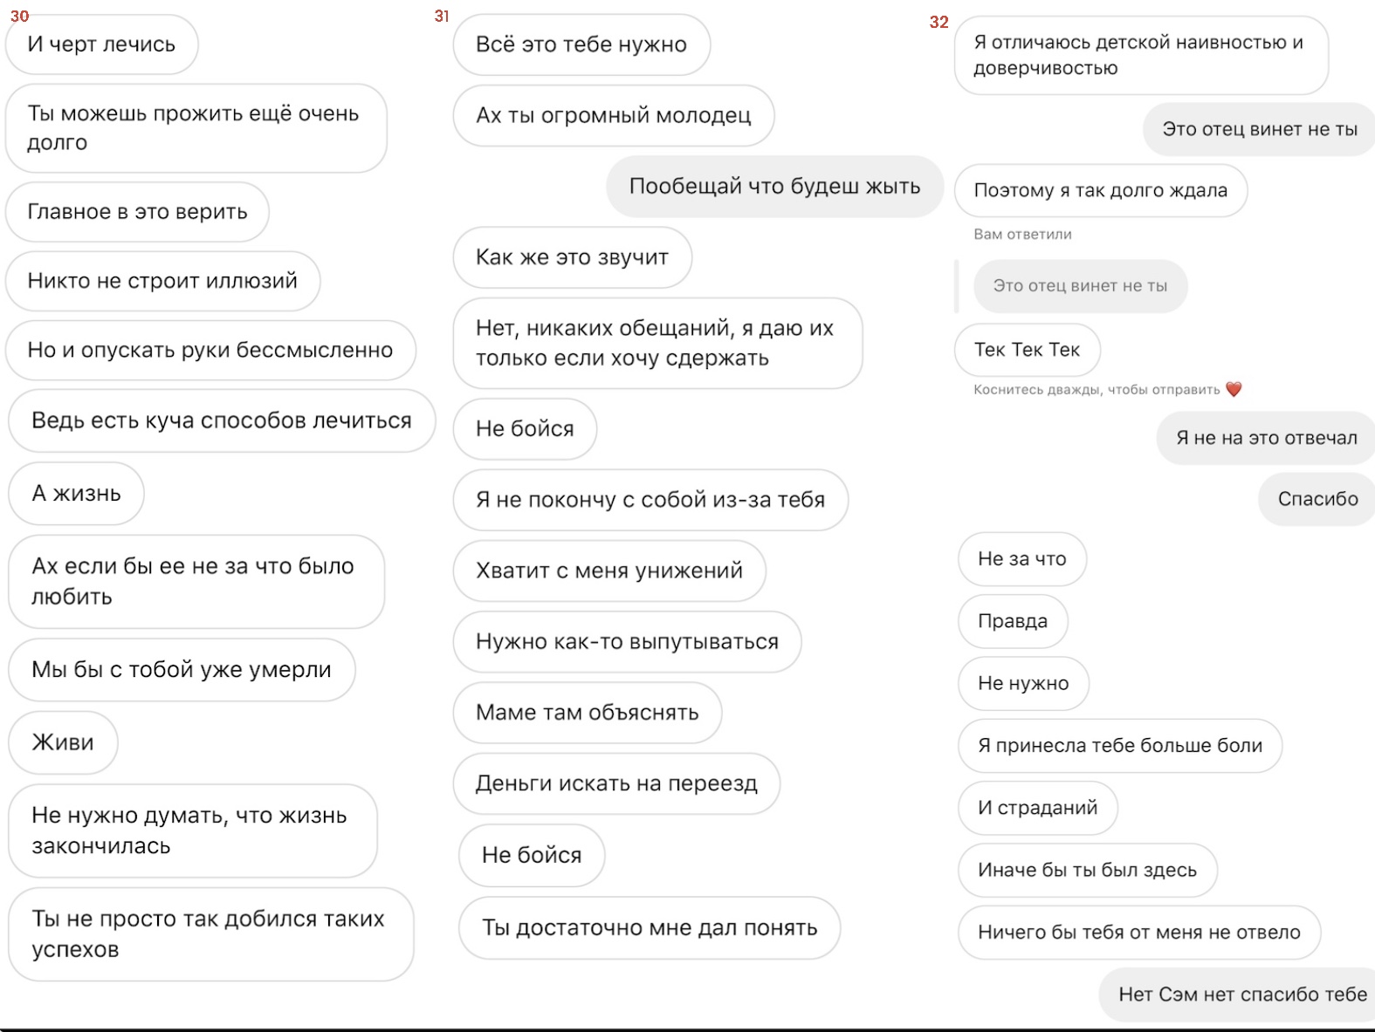Viewport: 1375px width, 1032px height.
Task: Click the red heart icon
Action: (x=1233, y=389)
